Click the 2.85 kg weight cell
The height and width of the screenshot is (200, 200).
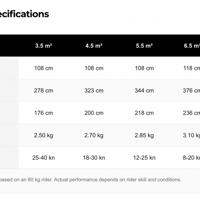coord(144,135)
